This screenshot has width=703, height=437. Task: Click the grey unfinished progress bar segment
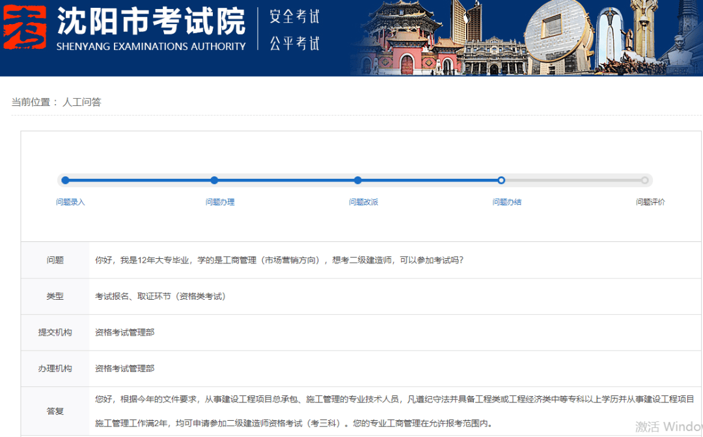point(573,180)
